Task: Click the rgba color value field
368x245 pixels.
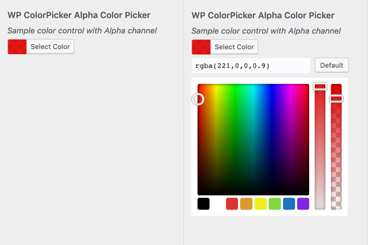Action: (x=251, y=66)
